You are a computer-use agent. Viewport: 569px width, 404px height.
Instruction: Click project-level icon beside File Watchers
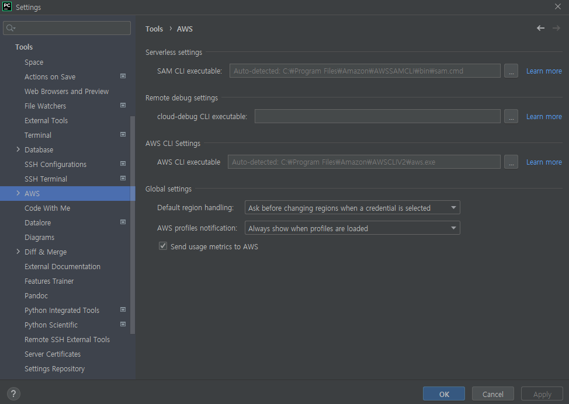pos(123,105)
